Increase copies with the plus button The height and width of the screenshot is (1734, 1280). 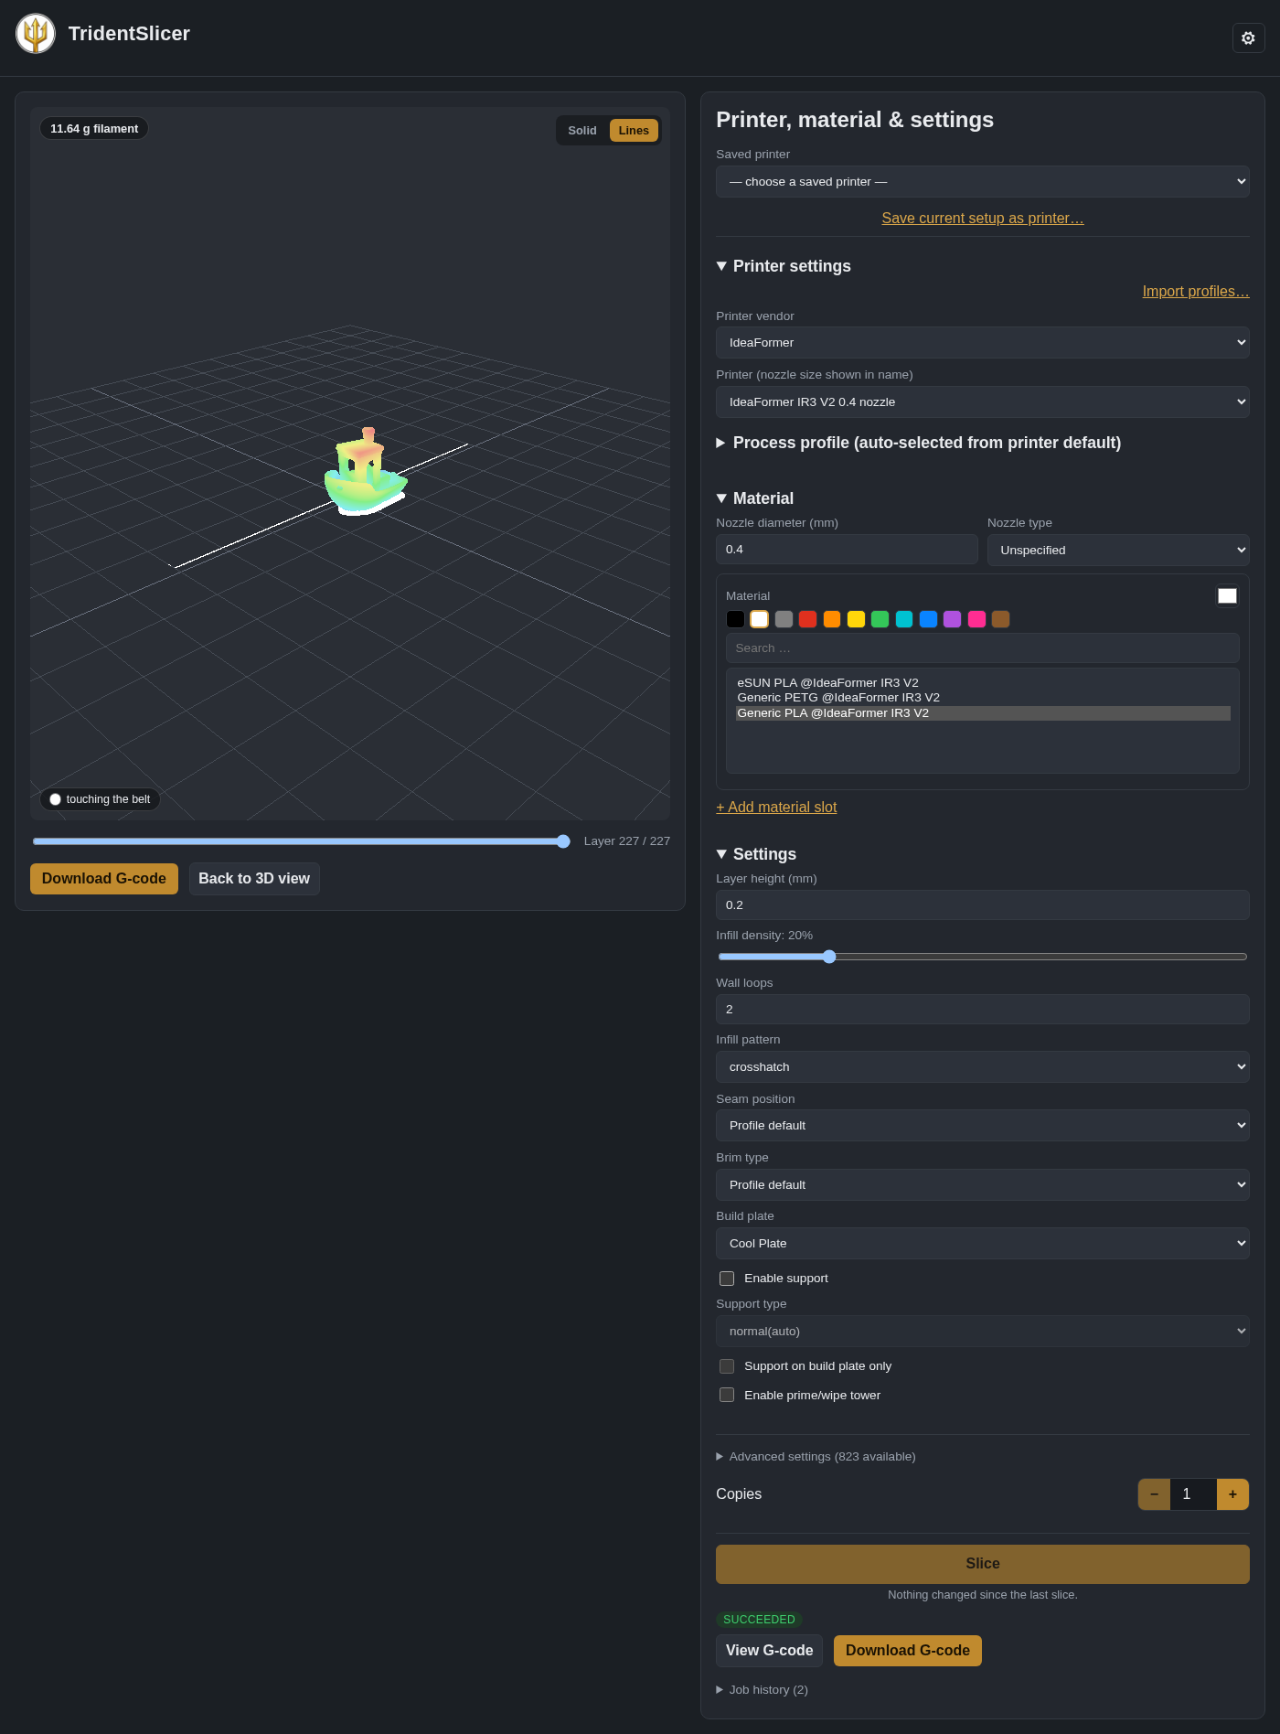[1232, 1494]
